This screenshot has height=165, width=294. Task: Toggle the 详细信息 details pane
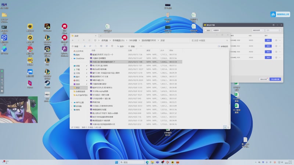(223, 47)
